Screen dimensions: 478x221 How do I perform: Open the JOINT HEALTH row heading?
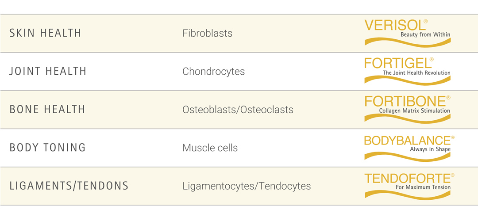pyautogui.click(x=48, y=72)
